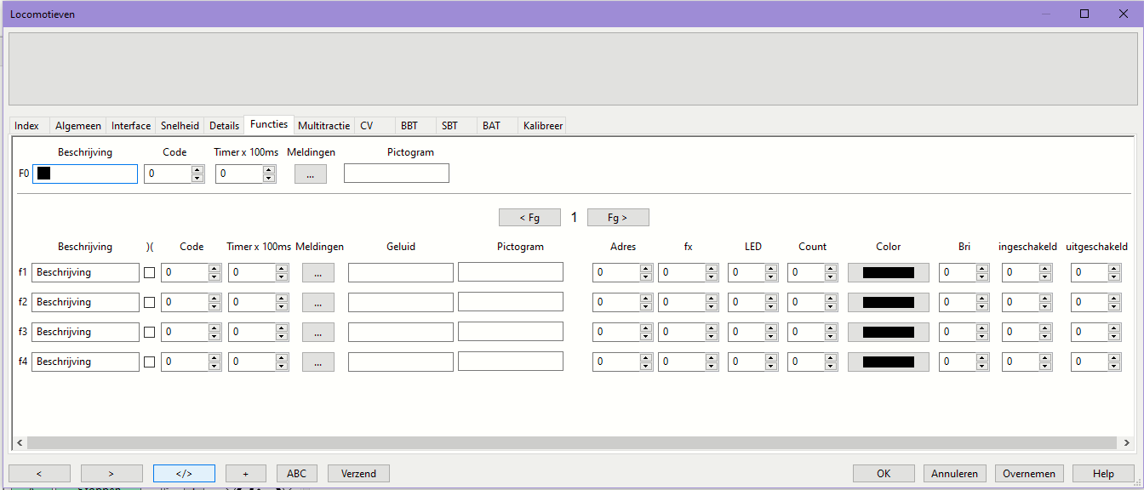Increase f1 Adres spinner value
The image size is (1144, 490).
tap(646, 269)
